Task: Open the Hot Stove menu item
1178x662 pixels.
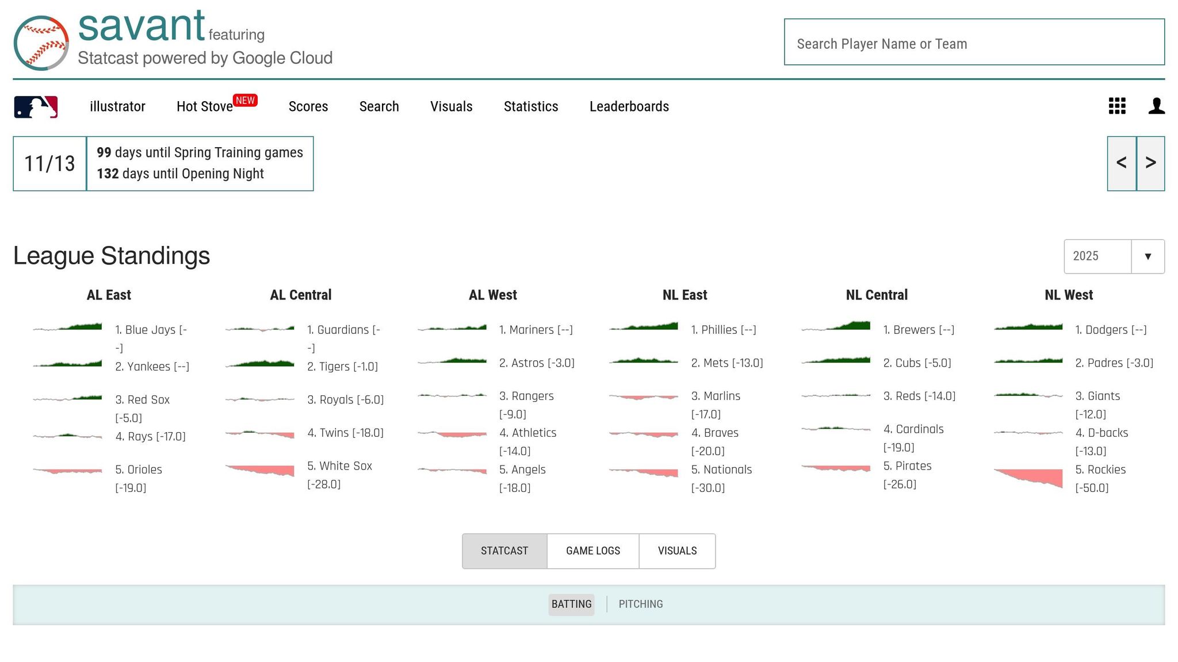Action: tap(205, 106)
